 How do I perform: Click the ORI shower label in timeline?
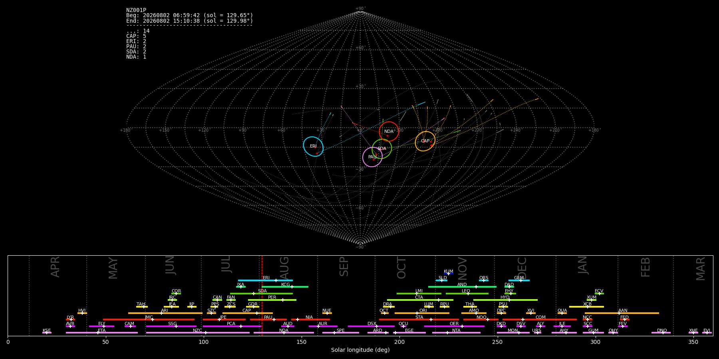[x=423, y=311]
